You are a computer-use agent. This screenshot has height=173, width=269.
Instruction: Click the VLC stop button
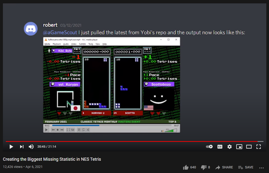(57, 130)
